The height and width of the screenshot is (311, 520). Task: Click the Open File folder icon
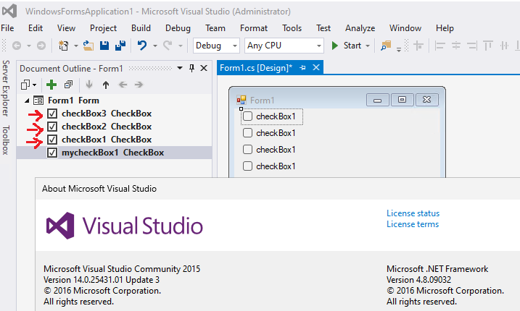pyautogui.click(x=88, y=46)
